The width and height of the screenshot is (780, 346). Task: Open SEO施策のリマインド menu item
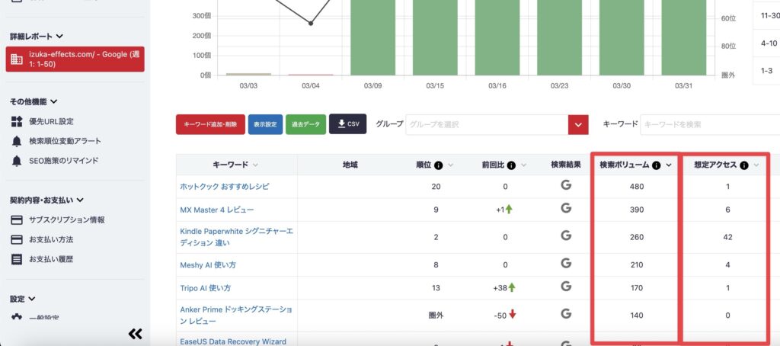(x=63, y=161)
